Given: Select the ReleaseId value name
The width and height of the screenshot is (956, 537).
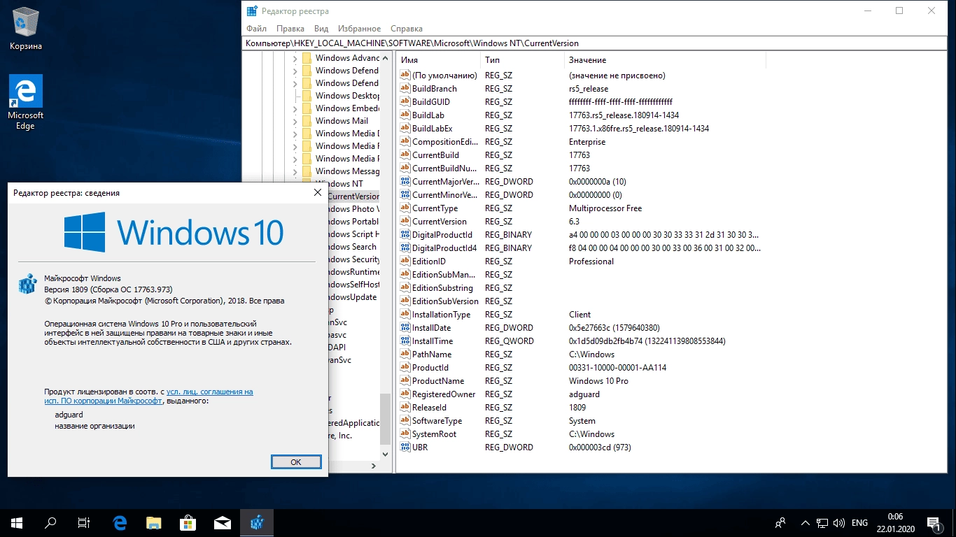Looking at the screenshot, I should click(429, 408).
